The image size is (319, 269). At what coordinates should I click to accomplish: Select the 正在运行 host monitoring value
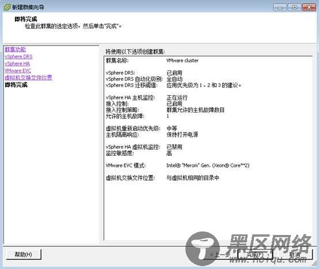coord(177,98)
